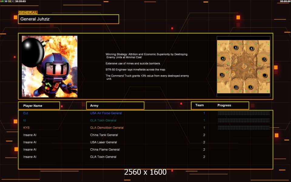Click the General Juhziz name field

69,19
